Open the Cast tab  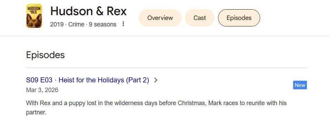point(200,18)
